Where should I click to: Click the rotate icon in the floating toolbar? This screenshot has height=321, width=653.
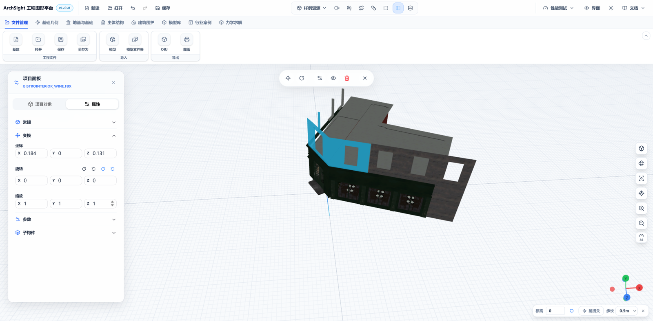click(302, 78)
